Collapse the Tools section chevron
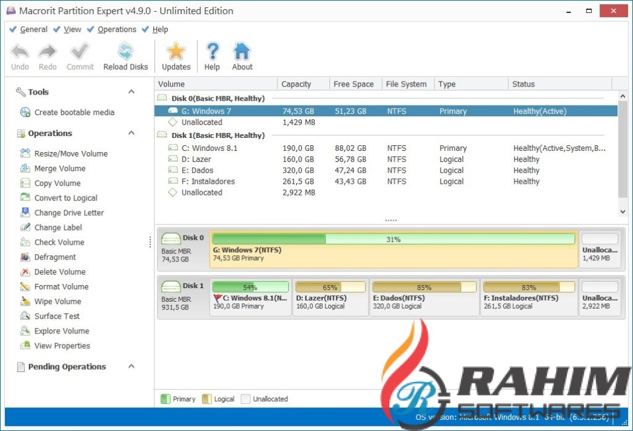The width and height of the screenshot is (633, 431). [131, 92]
